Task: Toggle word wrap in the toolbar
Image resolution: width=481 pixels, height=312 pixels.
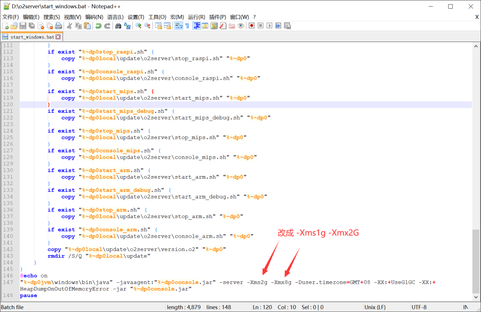Action: click(178, 26)
